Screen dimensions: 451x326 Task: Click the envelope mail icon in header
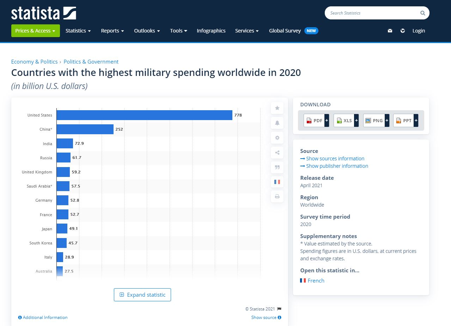[390, 31]
